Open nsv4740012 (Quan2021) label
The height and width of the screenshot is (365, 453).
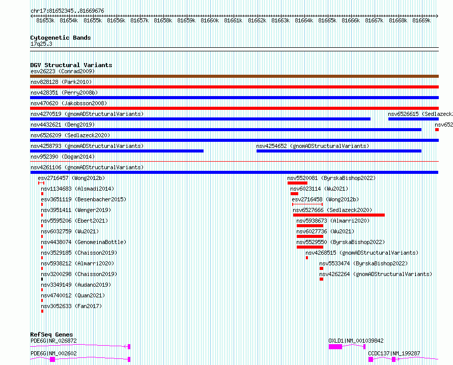coord(73,295)
